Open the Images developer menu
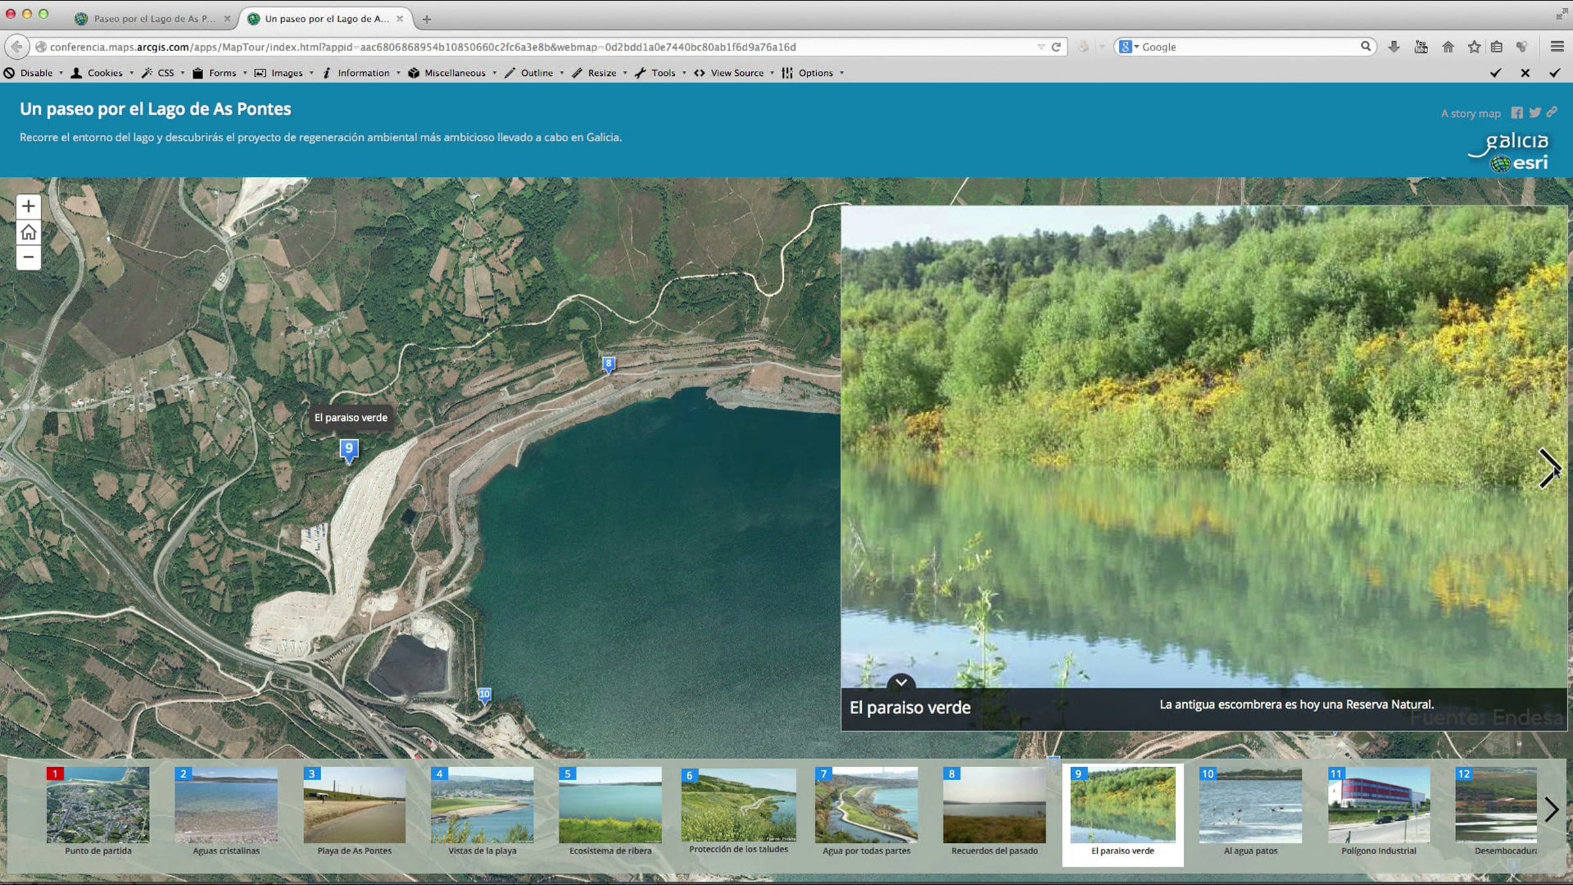This screenshot has height=885, width=1573. (286, 73)
